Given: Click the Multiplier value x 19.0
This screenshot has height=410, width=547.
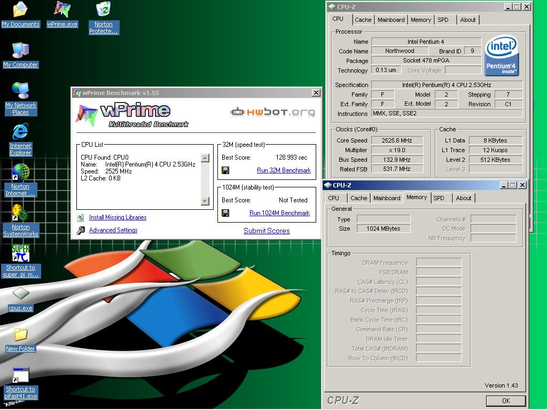Looking at the screenshot, I should point(397,150).
